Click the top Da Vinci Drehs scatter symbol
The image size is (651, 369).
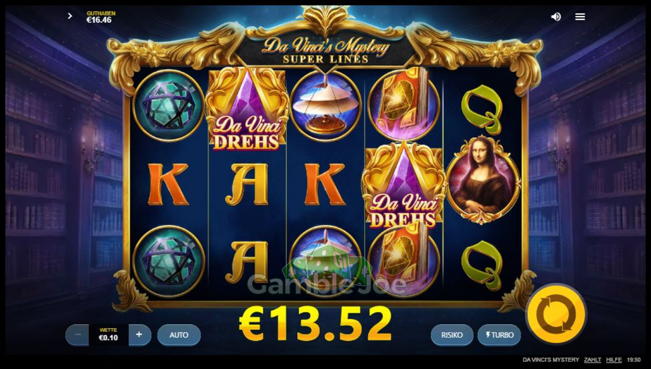[x=247, y=109]
